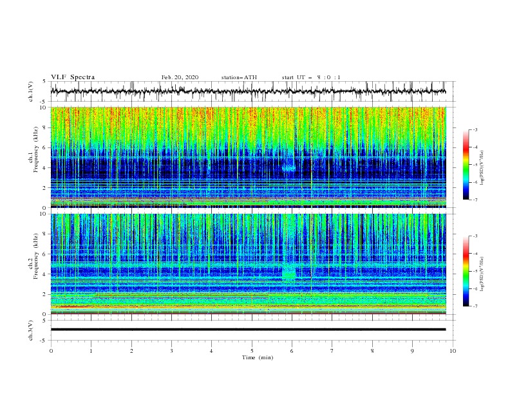Click the "ch.1(V)" waveform axis label
Image resolution: width=510 pixels, height=394 pixels.
pos(31,91)
